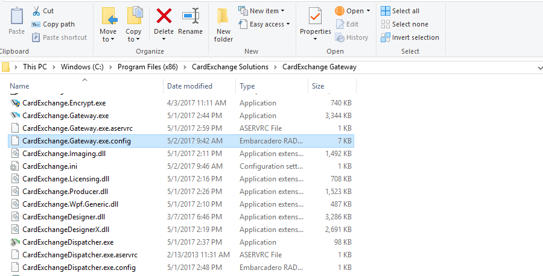Click the Copy path label text
543x276 pixels.
pos(59,24)
